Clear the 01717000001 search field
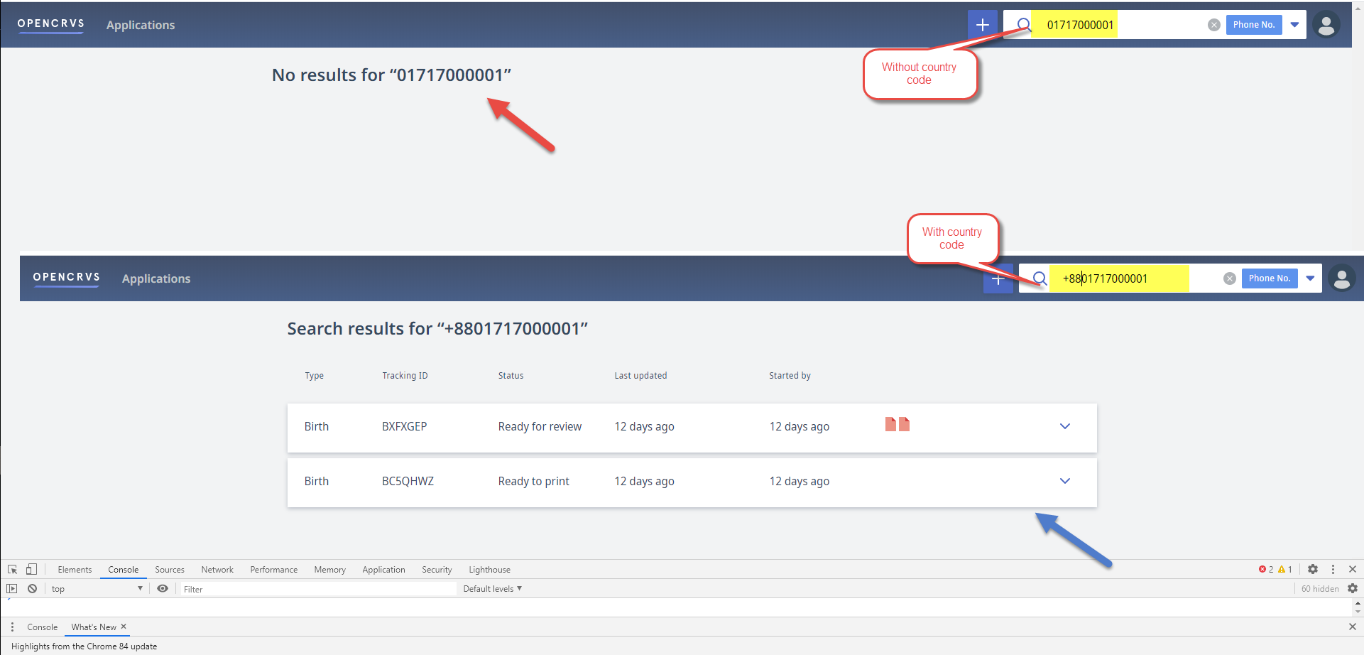 click(1214, 25)
